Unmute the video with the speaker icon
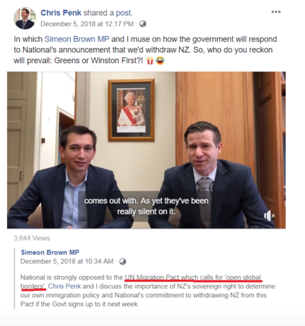The width and height of the screenshot is (305, 326). click(x=269, y=216)
